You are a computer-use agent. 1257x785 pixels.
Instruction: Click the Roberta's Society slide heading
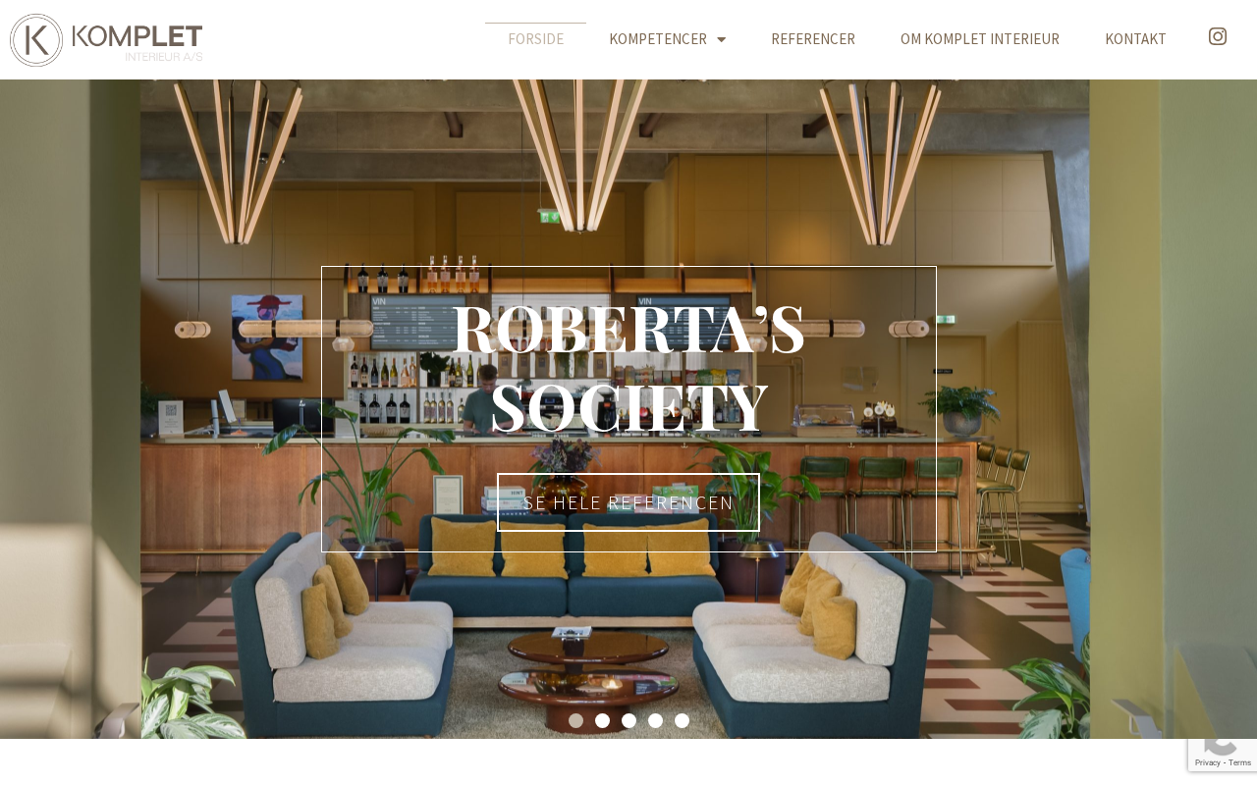pos(628,367)
